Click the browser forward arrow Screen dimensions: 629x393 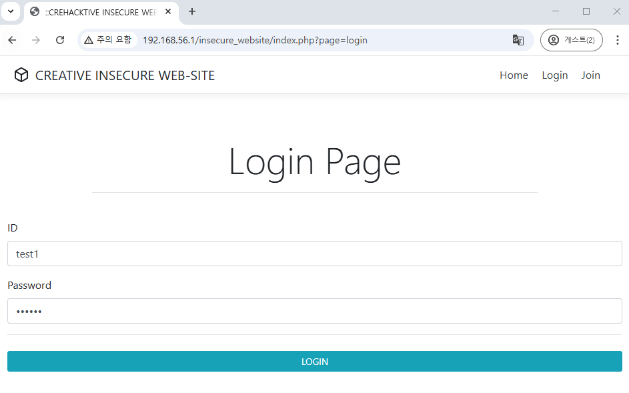pos(36,40)
